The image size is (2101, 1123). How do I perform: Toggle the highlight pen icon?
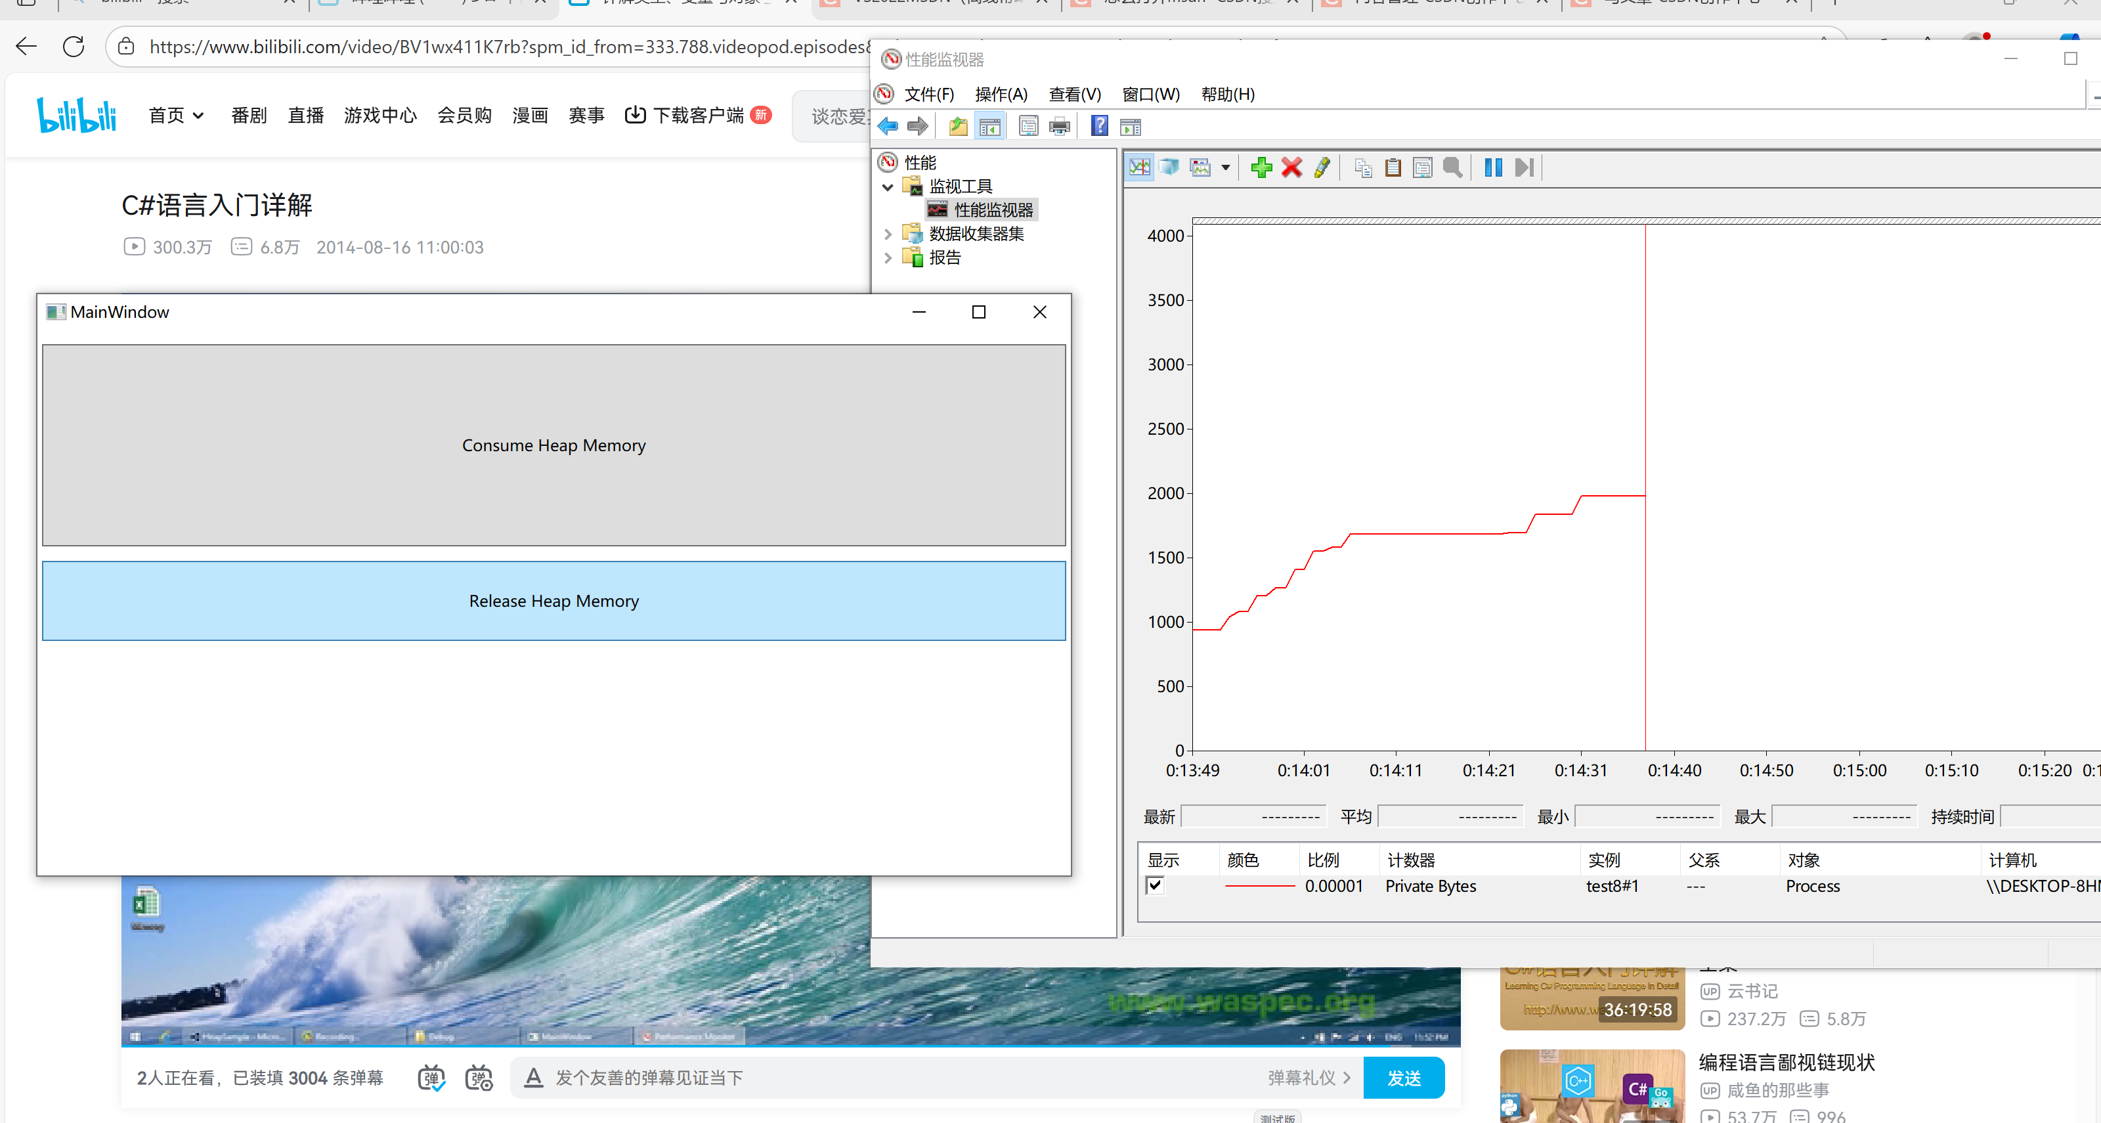pos(1322,168)
